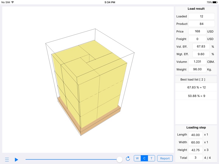
Task: Choose the 67.83 % = 12 load result
Action: 196,87
